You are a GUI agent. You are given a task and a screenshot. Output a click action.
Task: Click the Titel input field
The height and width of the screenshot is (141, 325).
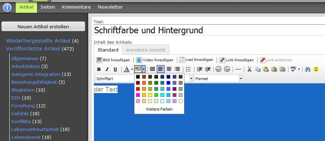click(209, 30)
